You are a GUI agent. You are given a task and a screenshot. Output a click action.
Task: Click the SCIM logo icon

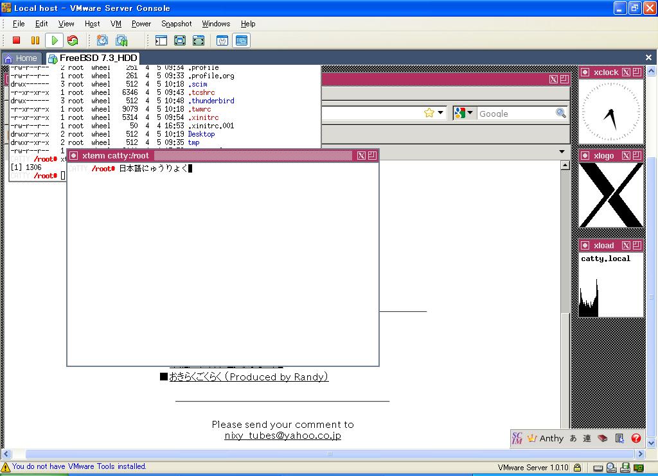[517, 438]
